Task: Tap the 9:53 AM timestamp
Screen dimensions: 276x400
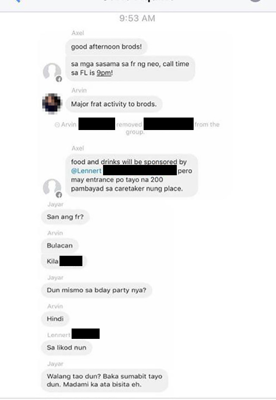Action: point(137,19)
